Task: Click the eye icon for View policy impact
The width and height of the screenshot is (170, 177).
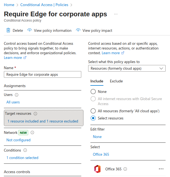Action: [78, 30]
